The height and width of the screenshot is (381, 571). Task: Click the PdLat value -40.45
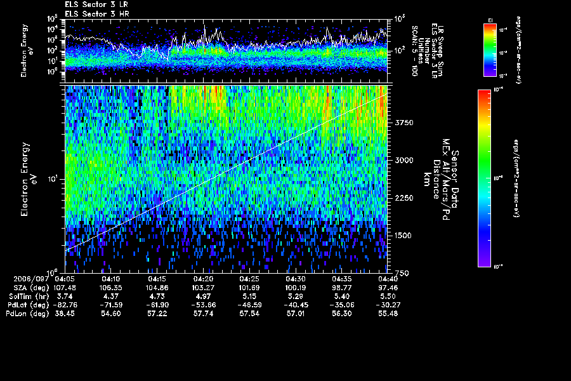[295, 305]
